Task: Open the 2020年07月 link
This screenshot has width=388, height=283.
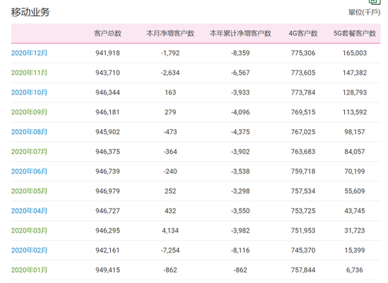Action: pos(29,152)
